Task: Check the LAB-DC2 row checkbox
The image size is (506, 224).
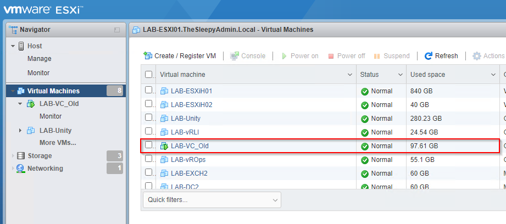Action: (x=148, y=186)
